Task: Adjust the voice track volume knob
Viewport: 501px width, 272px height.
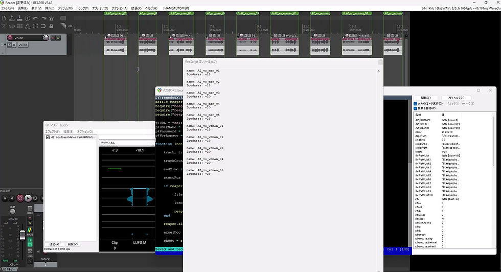Action: coord(45,38)
